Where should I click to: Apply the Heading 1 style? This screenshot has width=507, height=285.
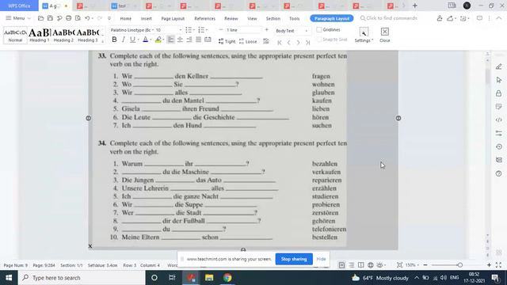tap(40, 35)
